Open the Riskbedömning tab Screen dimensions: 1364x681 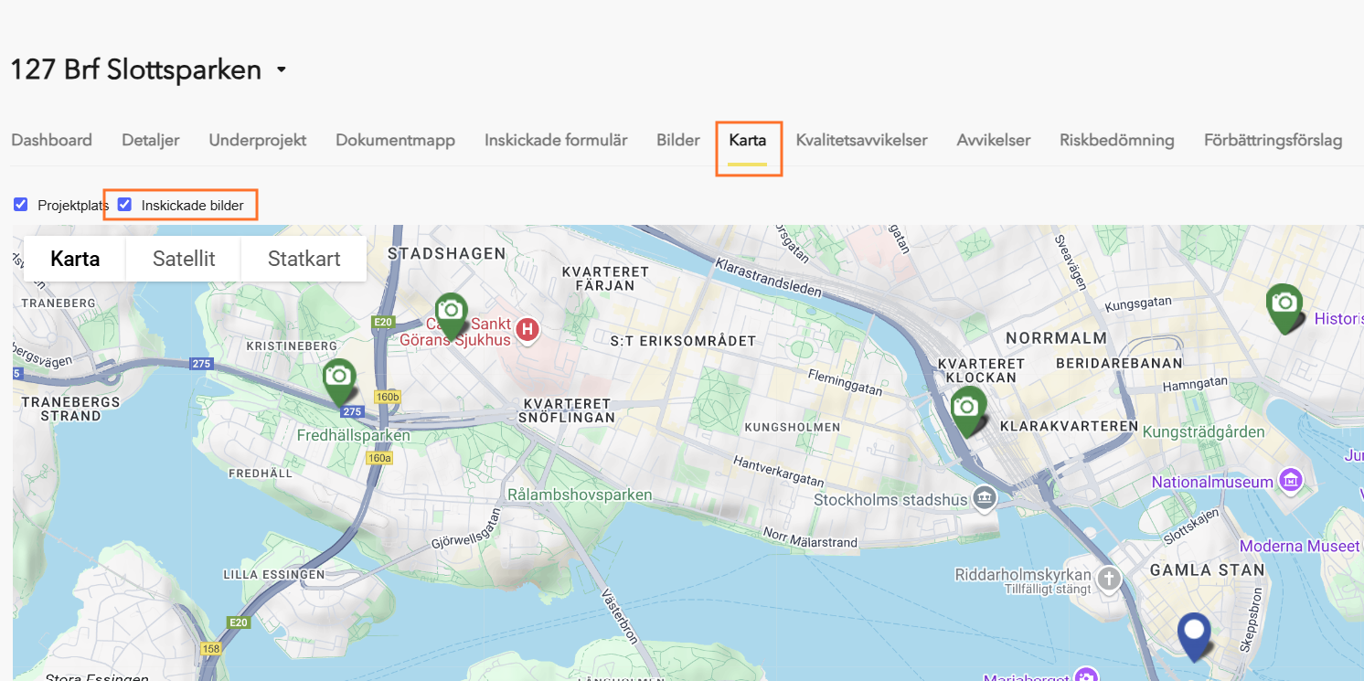click(x=1117, y=140)
